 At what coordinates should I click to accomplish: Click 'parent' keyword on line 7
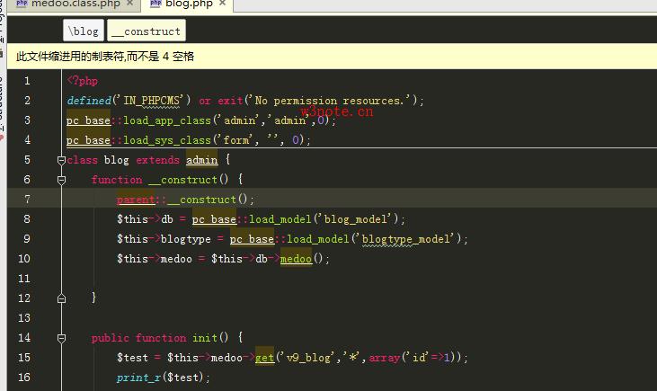pyautogui.click(x=136, y=200)
